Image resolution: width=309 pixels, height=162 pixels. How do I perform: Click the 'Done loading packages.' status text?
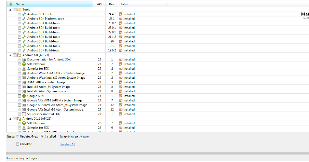click(x=22, y=158)
